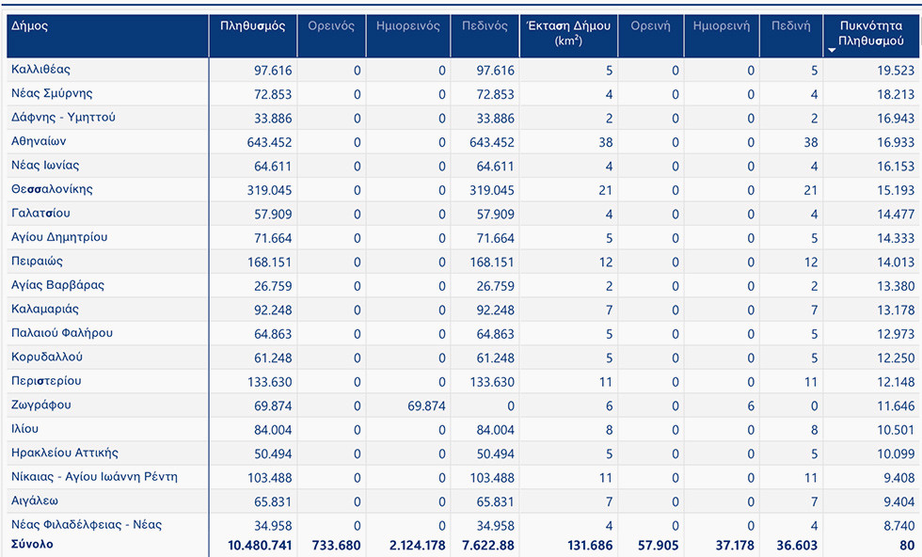Viewport: 922px width, 557px height.
Task: Select Νίκαιας - Αγίου Ιωάννη Ρέντη row
Action: [94, 477]
